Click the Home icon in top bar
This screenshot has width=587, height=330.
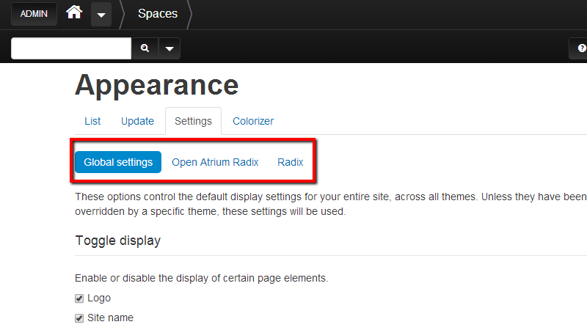click(74, 13)
